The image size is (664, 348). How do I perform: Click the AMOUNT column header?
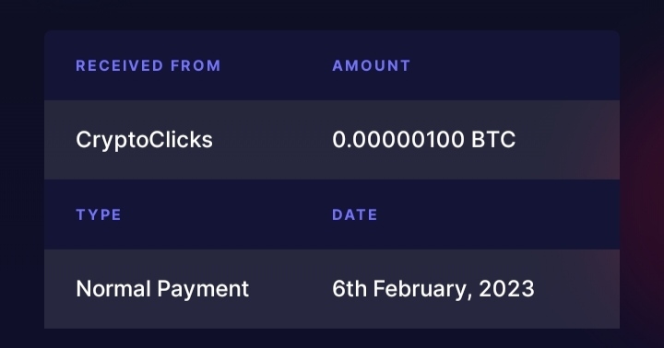click(372, 65)
